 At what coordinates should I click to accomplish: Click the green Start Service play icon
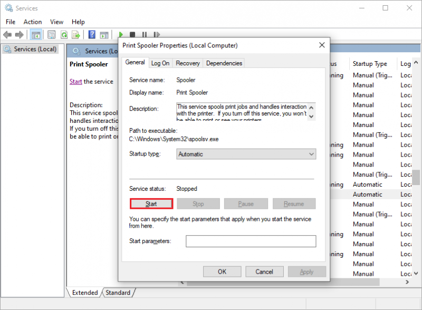click(121, 34)
